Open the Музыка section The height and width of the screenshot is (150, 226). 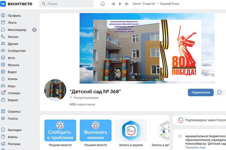(x=13, y=65)
